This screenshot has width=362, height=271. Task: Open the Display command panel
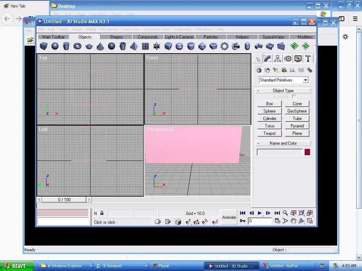pyautogui.click(x=298, y=59)
